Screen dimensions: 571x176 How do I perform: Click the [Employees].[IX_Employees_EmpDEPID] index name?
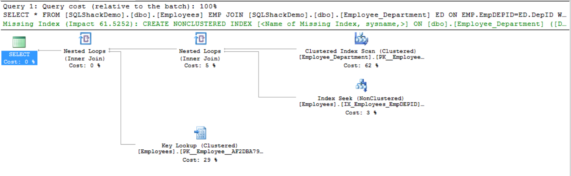[x=362, y=104]
